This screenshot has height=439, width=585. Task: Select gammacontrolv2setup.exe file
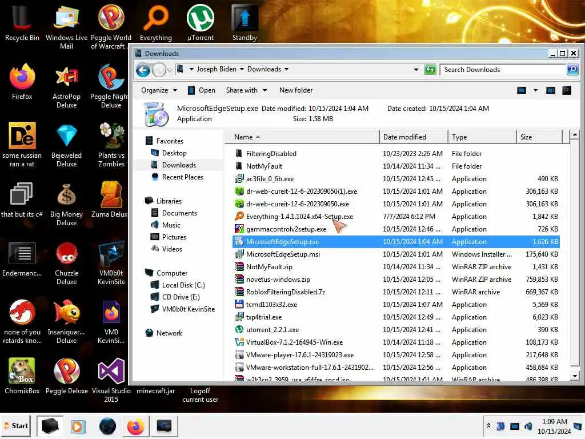pyautogui.click(x=396, y=229)
